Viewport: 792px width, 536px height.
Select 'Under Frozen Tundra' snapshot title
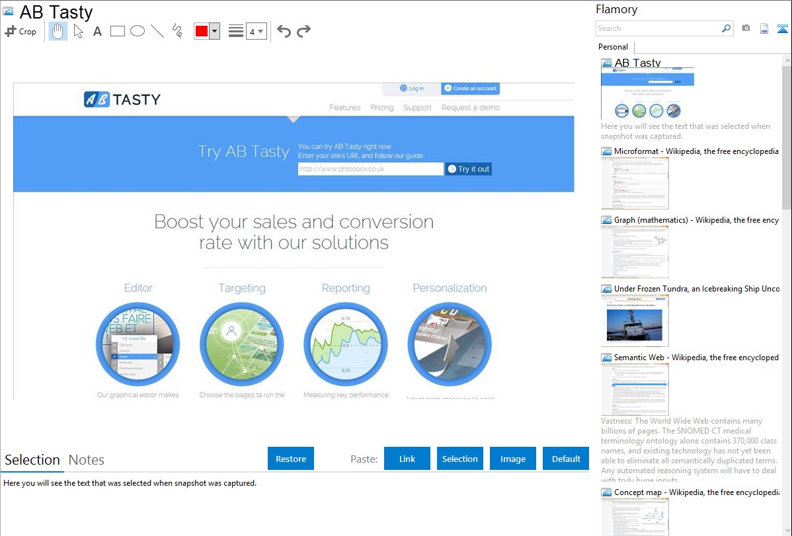point(697,288)
